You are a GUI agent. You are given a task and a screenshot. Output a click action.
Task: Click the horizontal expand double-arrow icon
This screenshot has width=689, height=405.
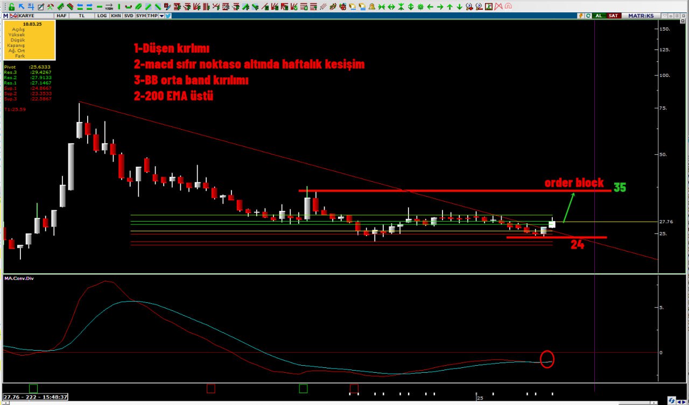pyautogui.click(x=391, y=6)
